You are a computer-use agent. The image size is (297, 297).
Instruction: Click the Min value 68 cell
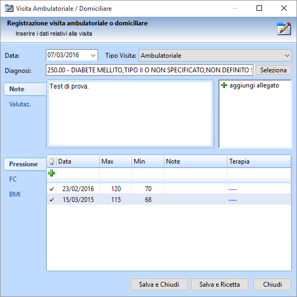148,200
